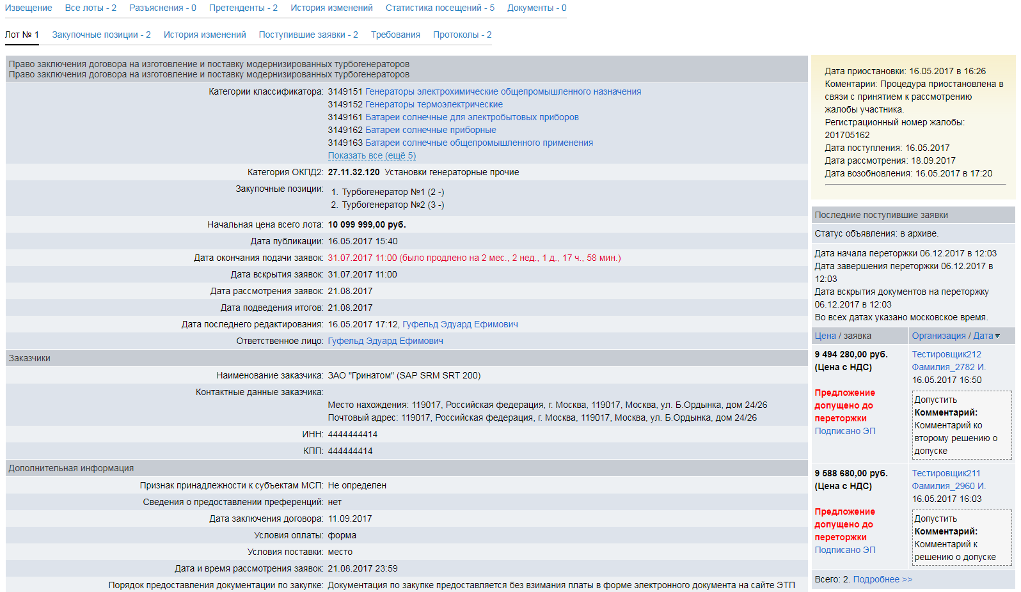Screen dimensions: 1021x592
Task: Click Батареи солнечные приборные category link
Action: [430, 130]
